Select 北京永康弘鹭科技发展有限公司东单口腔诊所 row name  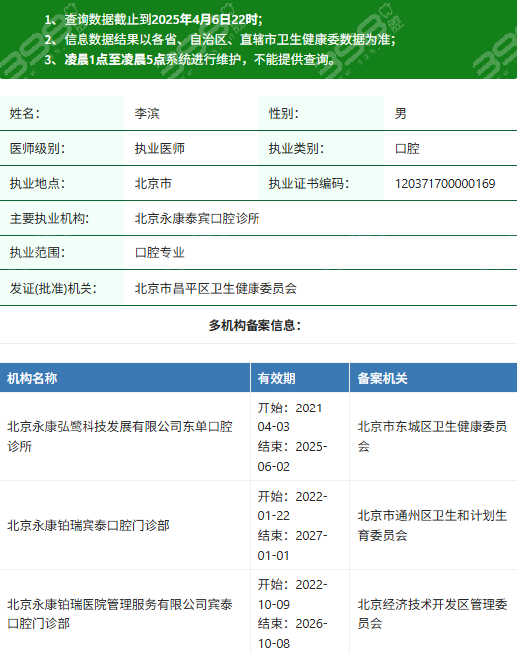coord(119,436)
